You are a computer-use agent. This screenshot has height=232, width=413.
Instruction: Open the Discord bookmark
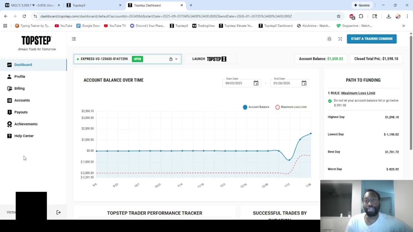(147, 26)
